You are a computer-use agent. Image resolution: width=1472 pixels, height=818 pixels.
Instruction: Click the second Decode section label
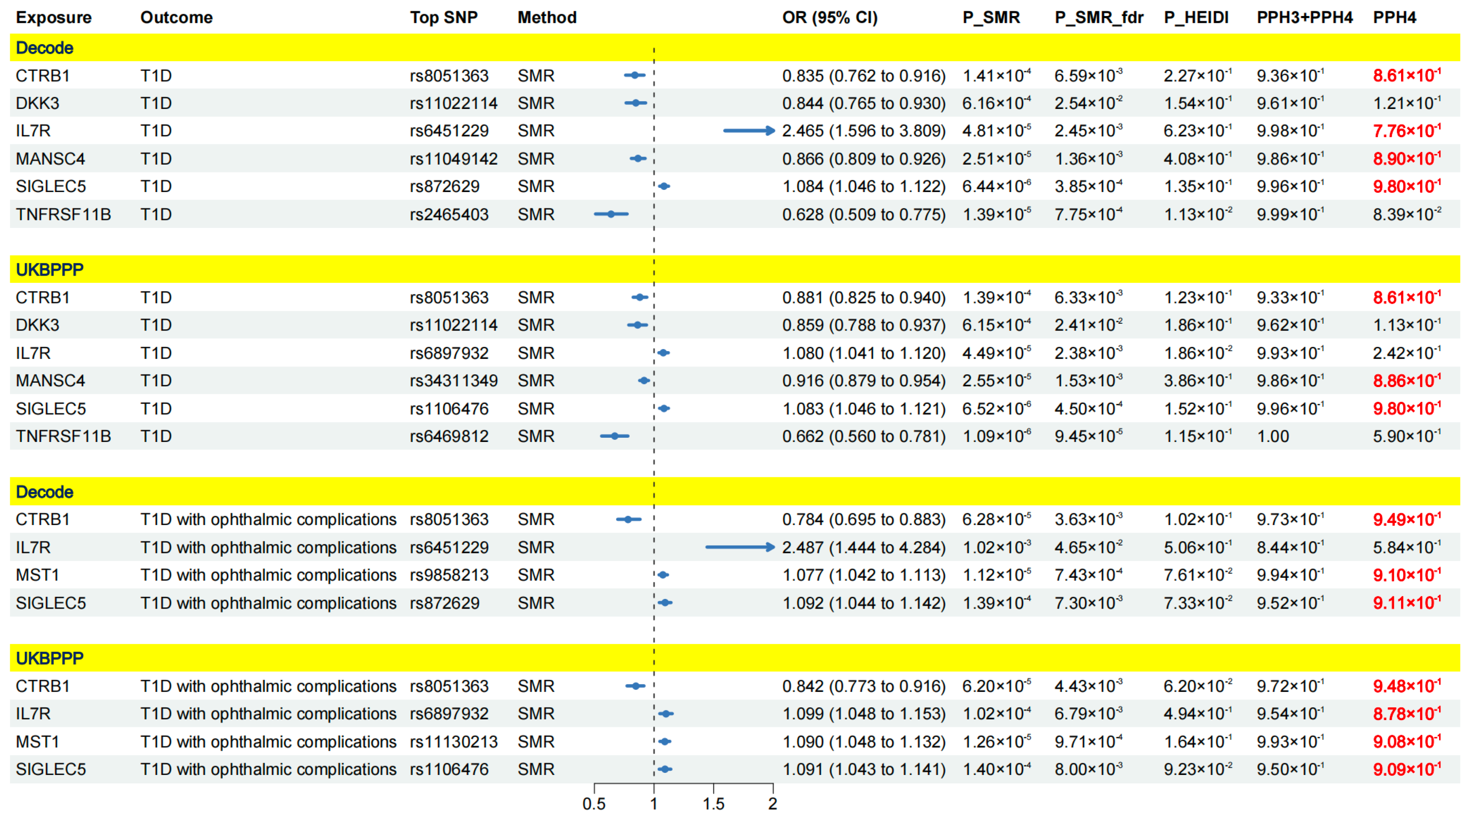[45, 492]
